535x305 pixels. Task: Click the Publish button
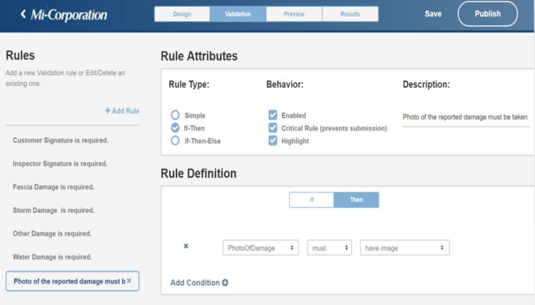tap(488, 14)
